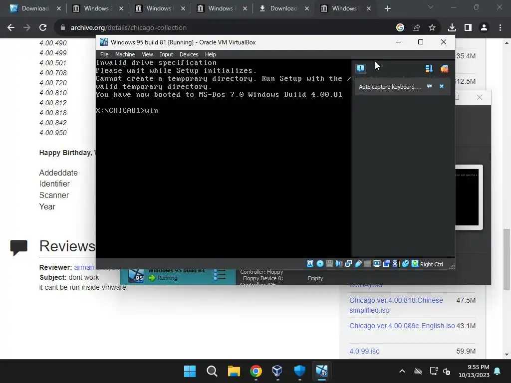
Task: Click the green arrow keyboard capture indicator
Action: (415, 264)
